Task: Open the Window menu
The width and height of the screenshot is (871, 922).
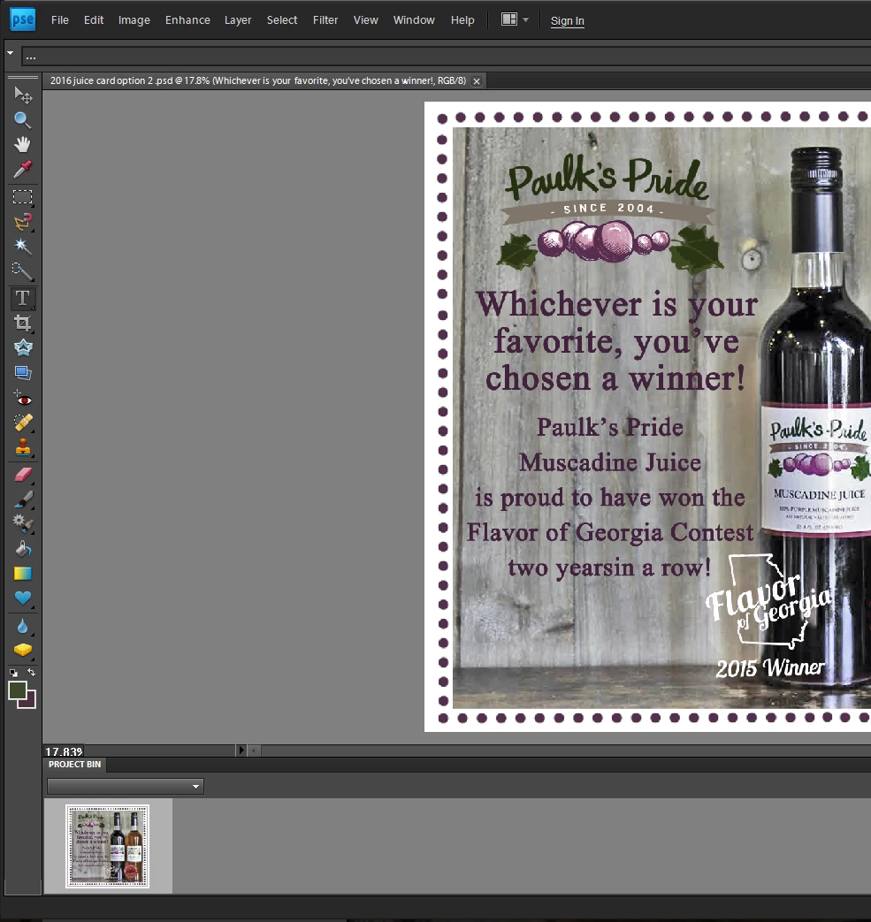Action: click(414, 20)
